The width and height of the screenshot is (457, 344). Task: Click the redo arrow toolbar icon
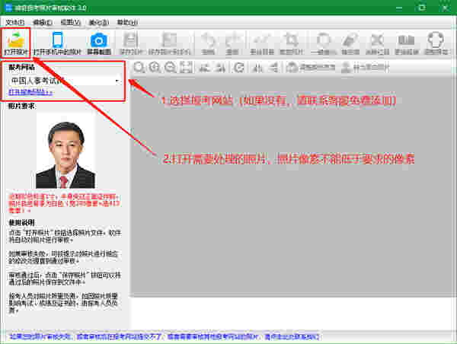point(232,40)
